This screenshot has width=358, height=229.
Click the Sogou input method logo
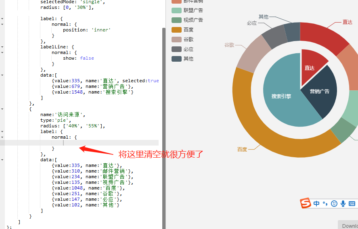[306, 203]
